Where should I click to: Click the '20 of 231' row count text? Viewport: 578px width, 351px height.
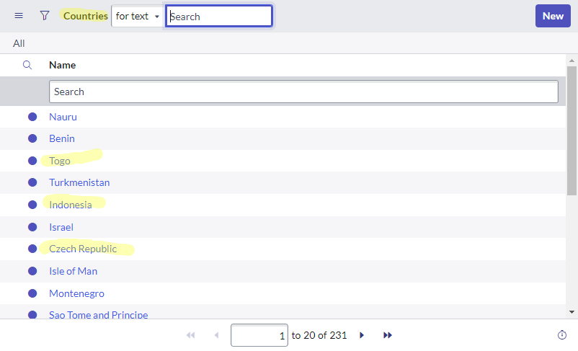[325, 335]
